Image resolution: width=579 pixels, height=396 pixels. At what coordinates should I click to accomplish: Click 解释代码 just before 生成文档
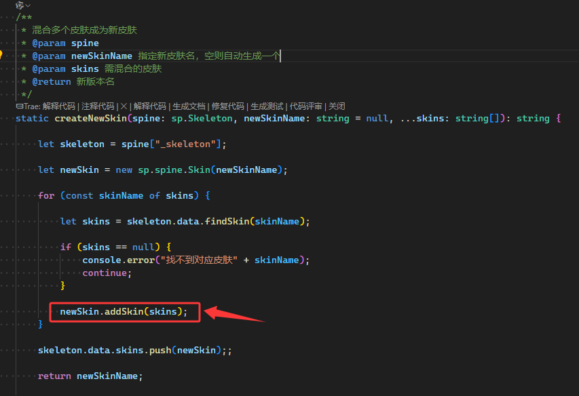(x=150, y=106)
